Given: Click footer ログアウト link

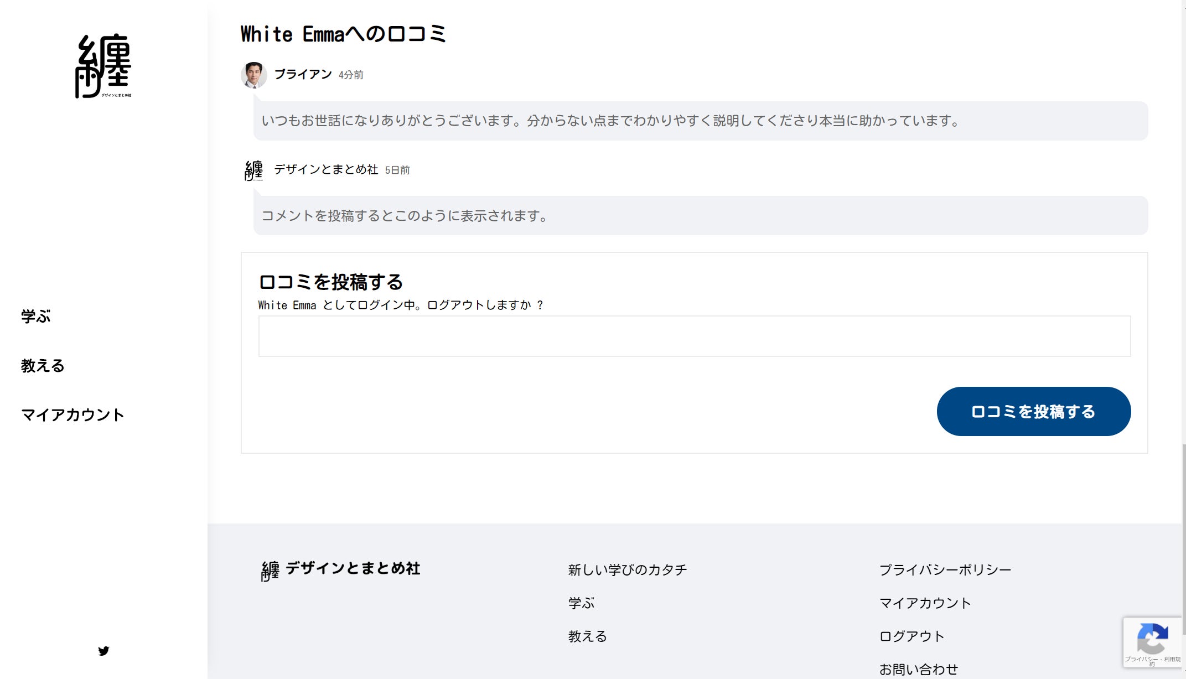Looking at the screenshot, I should [911, 636].
